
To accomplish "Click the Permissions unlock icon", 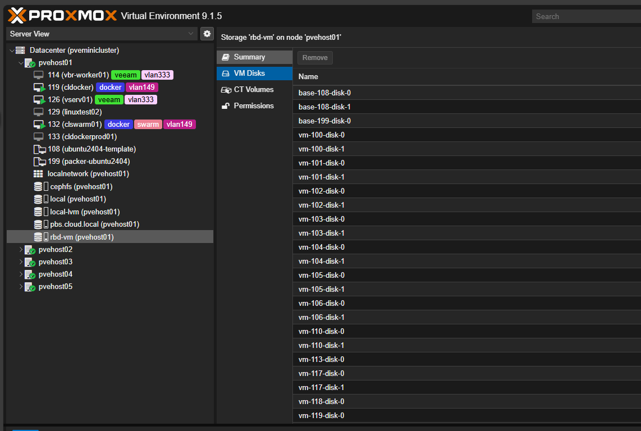I will [x=225, y=106].
